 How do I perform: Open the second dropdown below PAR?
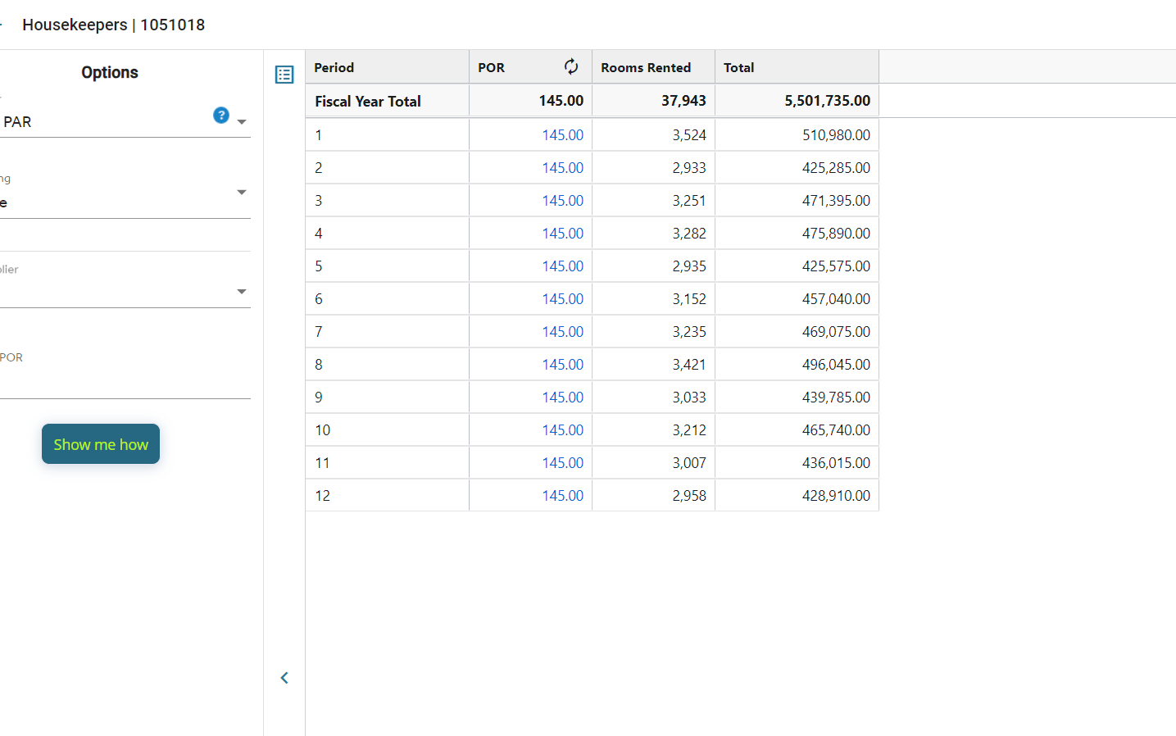tap(241, 193)
